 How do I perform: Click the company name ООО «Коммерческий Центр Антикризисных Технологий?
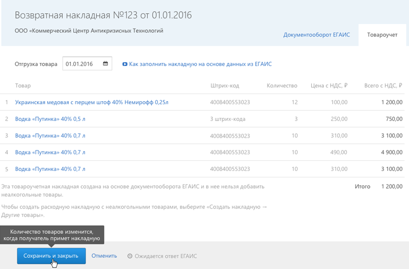pyautogui.click(x=89, y=31)
